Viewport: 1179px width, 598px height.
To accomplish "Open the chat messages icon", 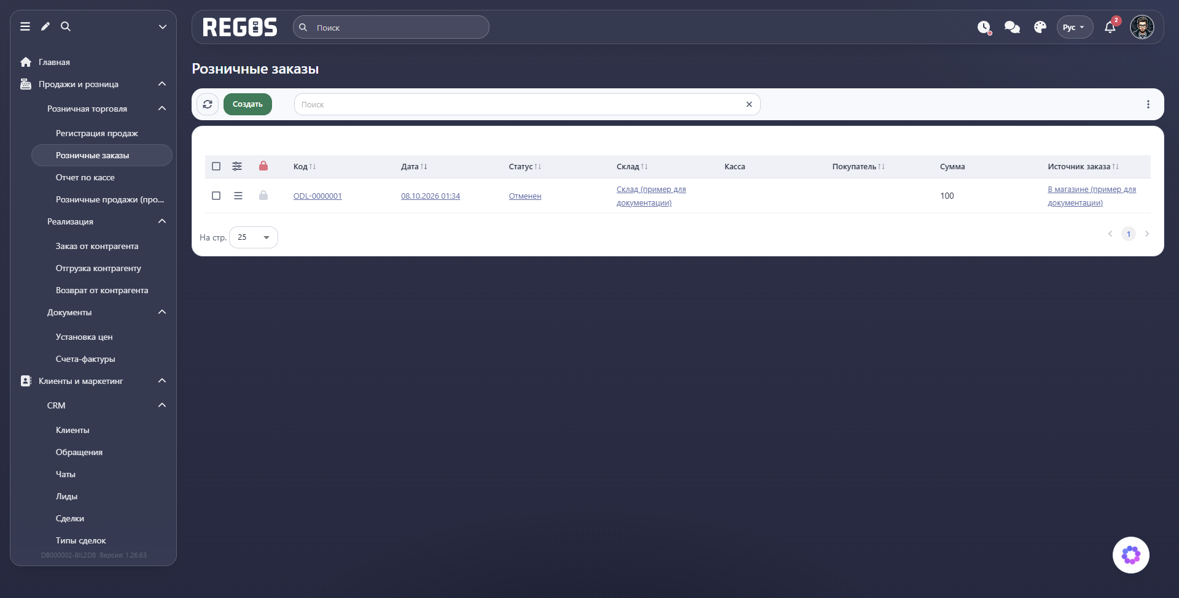I will click(x=1012, y=27).
